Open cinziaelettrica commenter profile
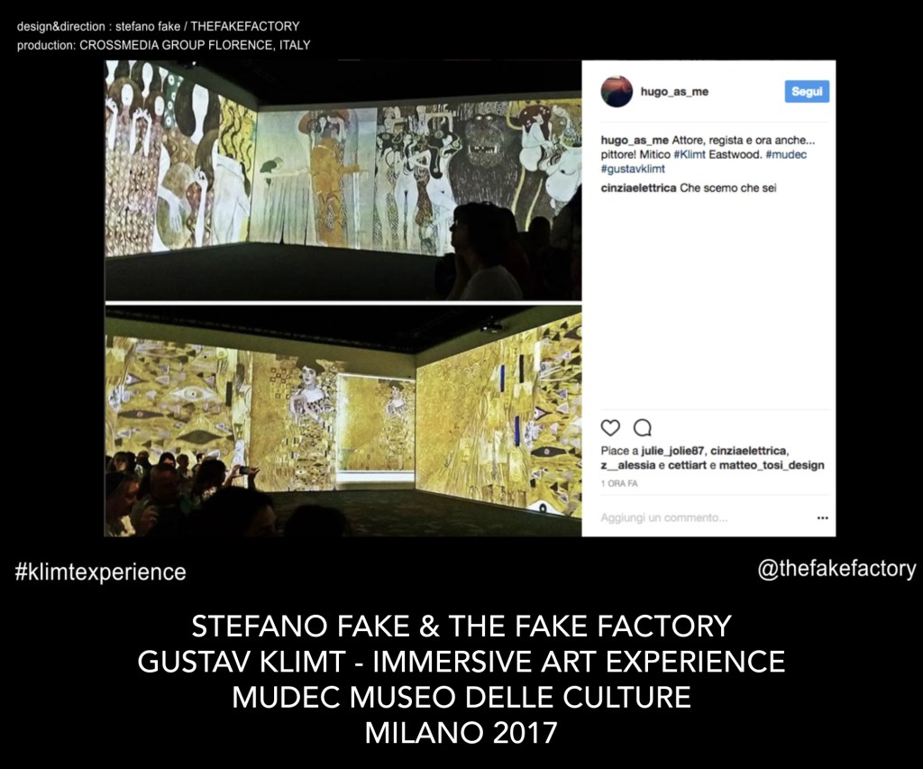Viewport: 923px width, 769px height. click(638, 188)
